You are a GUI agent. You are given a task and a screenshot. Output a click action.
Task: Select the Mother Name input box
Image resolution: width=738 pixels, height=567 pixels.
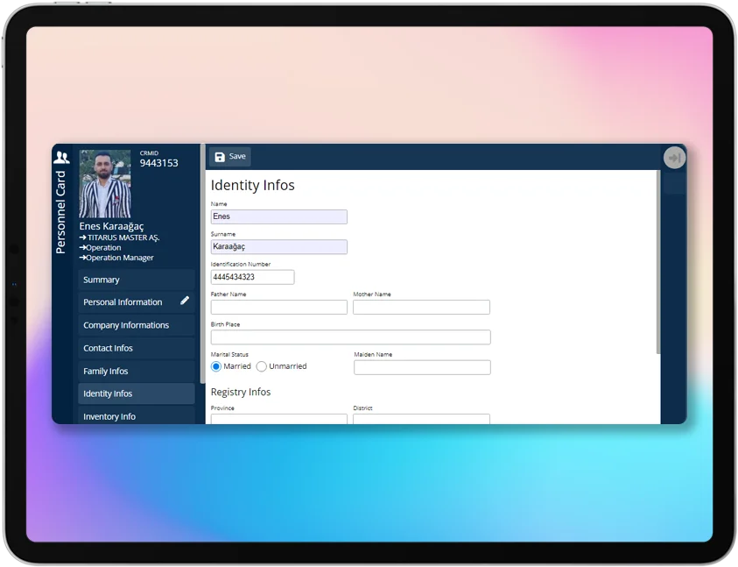tap(421, 308)
